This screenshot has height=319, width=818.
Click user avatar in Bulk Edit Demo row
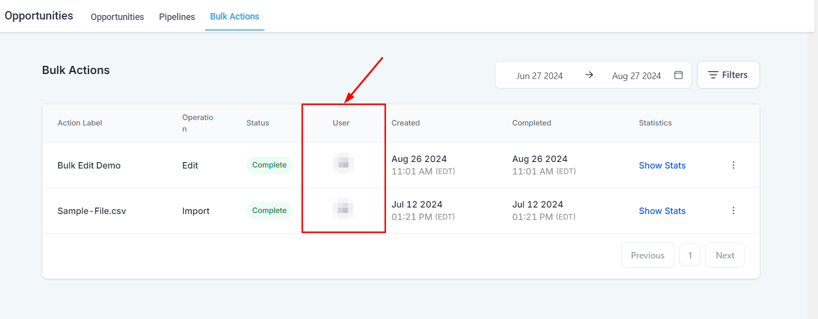(343, 163)
